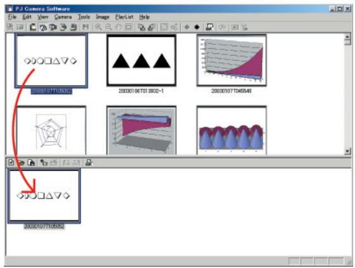Open the Help menu
The image size is (355, 268).
pos(145,17)
